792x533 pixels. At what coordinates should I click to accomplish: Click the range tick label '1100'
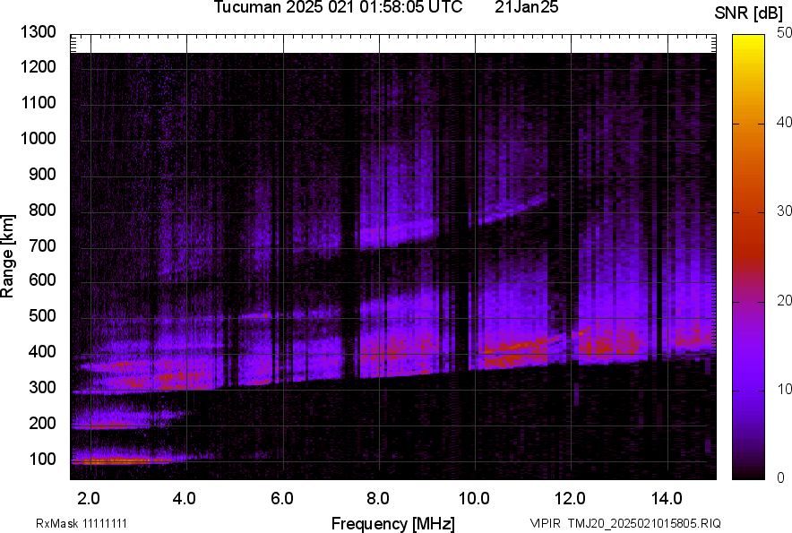[x=38, y=102]
